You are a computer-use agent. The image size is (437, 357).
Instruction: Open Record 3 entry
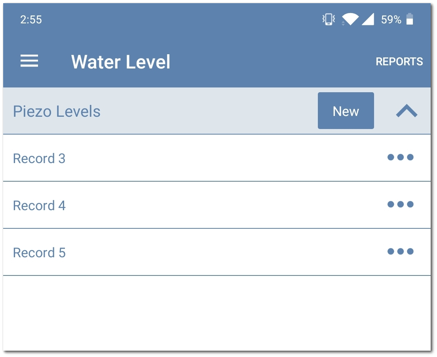click(x=39, y=158)
